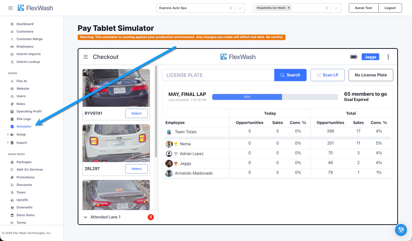Open the main hamburger menu in top bar
Image resolution: width=412 pixels, height=241 pixels.
click(x=11, y=8)
